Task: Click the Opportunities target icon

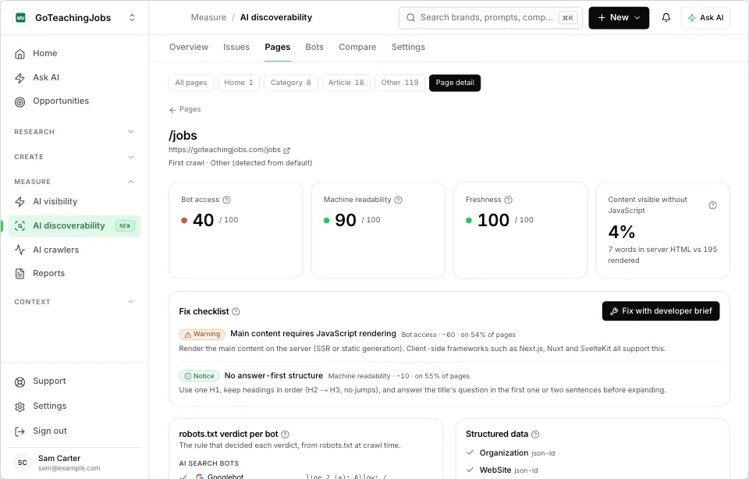Action: point(20,101)
